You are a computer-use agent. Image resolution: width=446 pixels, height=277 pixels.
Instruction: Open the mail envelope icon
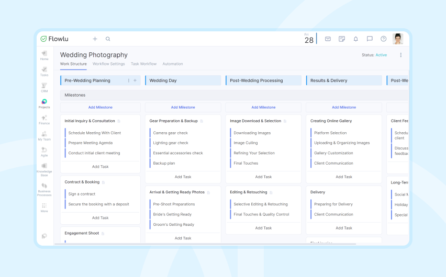(328, 39)
